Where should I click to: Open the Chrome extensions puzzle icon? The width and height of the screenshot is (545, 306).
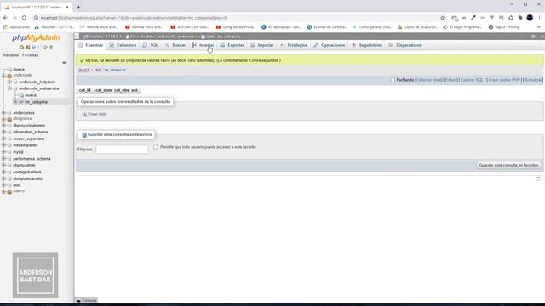pos(520,18)
